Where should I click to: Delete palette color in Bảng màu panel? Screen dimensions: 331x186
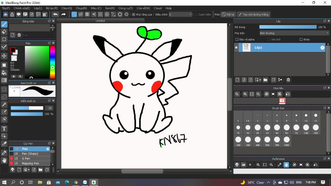(x=19, y=35)
